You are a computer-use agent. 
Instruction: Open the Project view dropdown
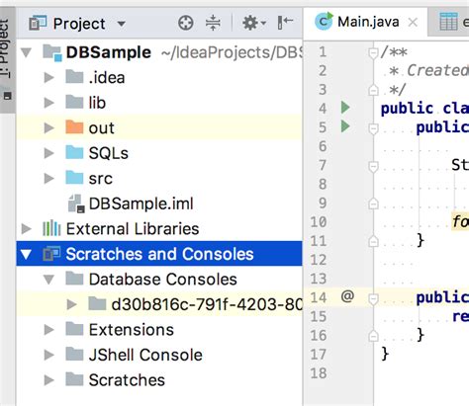[122, 24]
